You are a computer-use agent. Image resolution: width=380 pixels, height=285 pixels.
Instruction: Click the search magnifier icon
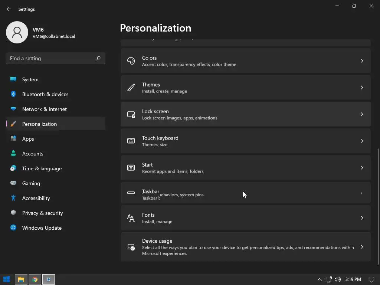pyautogui.click(x=98, y=58)
